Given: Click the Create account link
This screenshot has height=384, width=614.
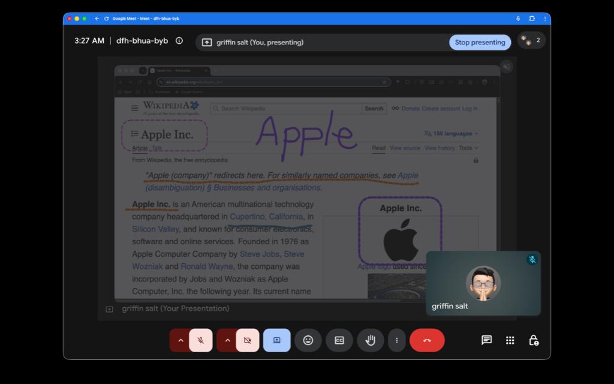Looking at the screenshot, I should [441, 109].
